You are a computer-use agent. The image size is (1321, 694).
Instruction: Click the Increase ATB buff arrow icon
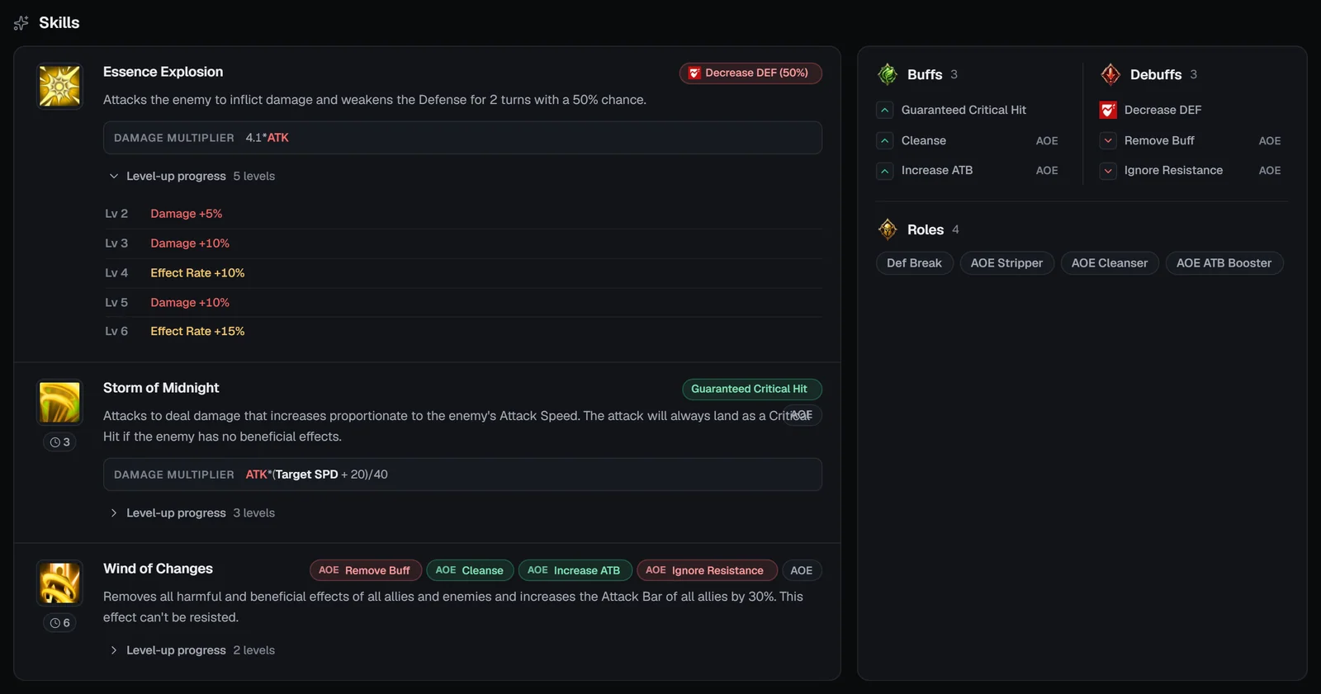click(x=885, y=171)
